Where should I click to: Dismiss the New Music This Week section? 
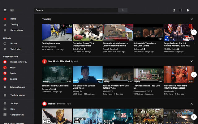[192, 61]
